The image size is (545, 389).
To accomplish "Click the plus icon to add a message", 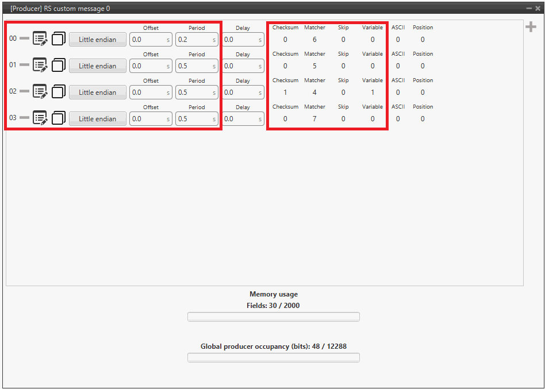I will pos(531,28).
